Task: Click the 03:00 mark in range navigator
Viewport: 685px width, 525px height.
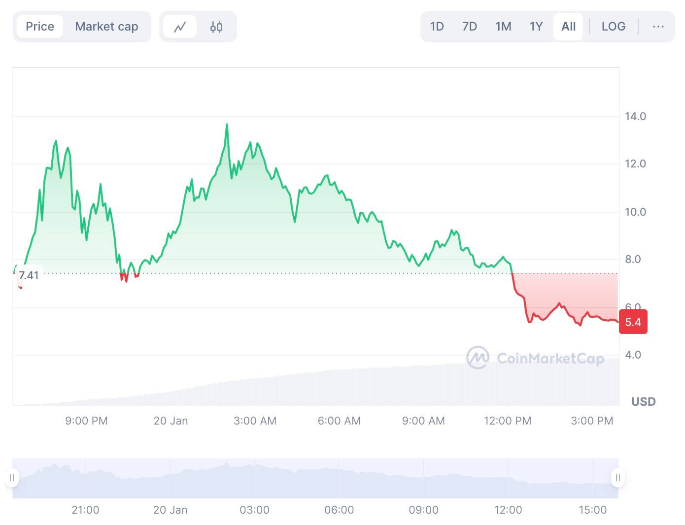Action: coord(254,510)
